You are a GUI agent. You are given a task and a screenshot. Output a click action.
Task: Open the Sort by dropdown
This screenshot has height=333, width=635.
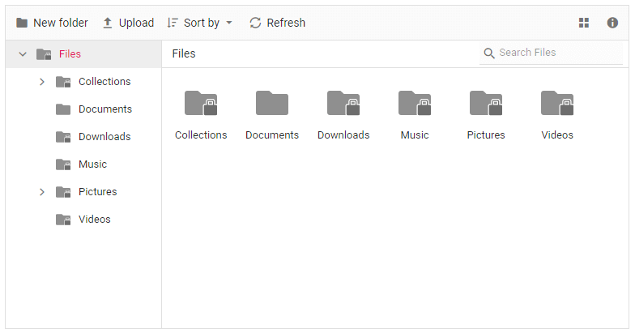(x=200, y=23)
